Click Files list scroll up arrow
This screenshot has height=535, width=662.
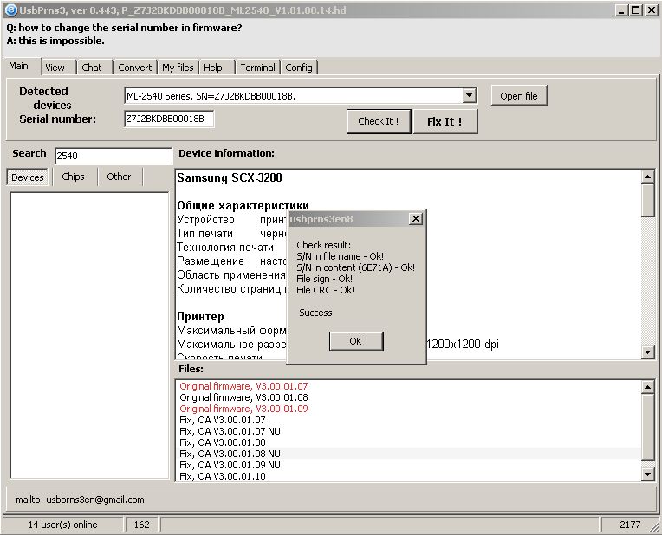click(x=647, y=386)
